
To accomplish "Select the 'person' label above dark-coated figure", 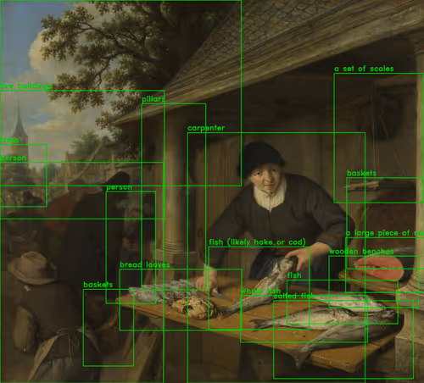I will click(x=119, y=187).
